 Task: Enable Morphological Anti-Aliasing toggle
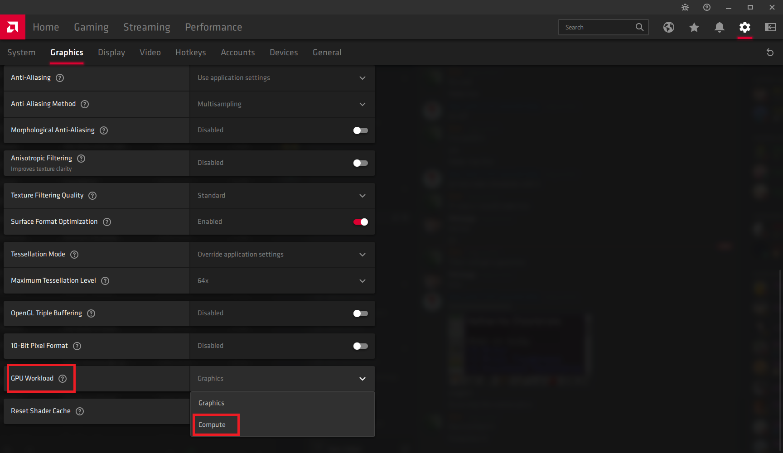coord(361,130)
